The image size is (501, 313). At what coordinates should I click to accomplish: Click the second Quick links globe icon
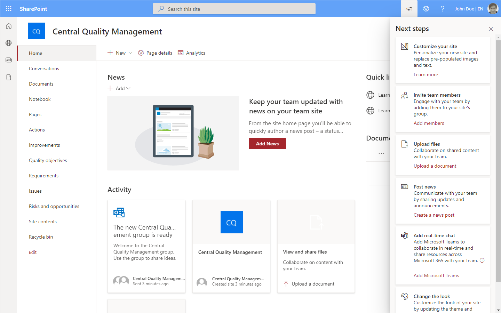click(x=370, y=111)
